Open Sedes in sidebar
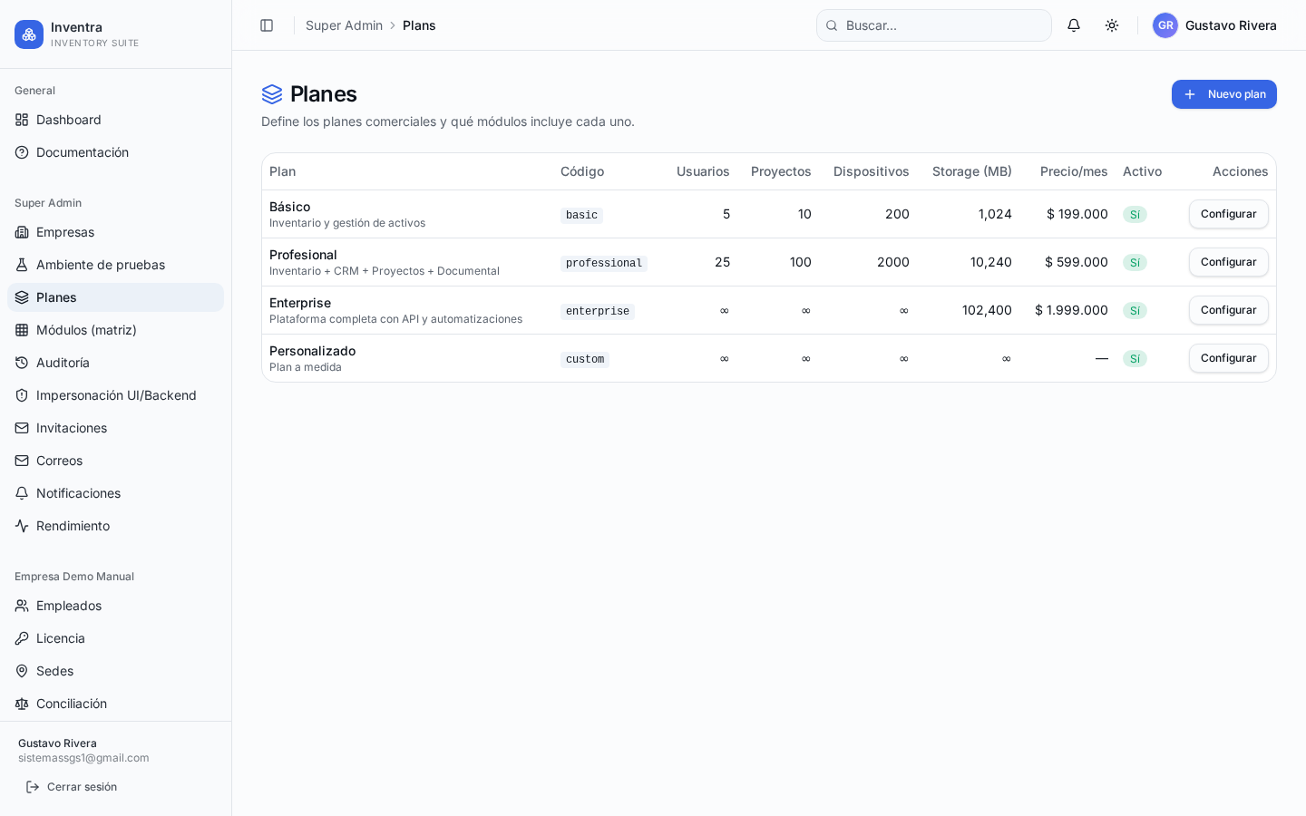 [115, 671]
